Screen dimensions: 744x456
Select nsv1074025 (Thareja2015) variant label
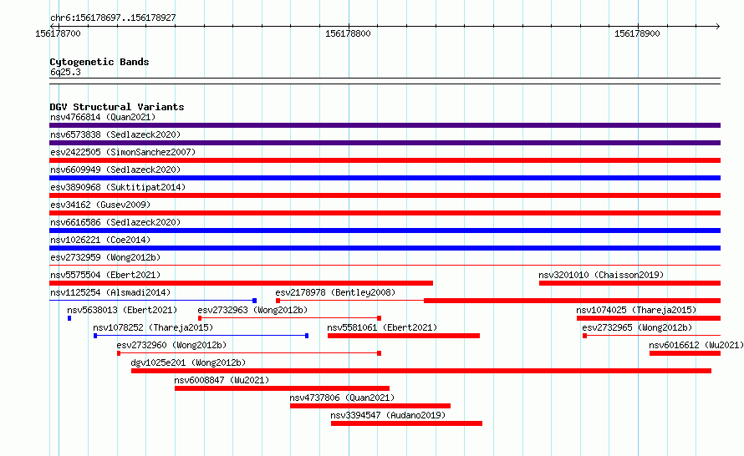click(x=636, y=310)
